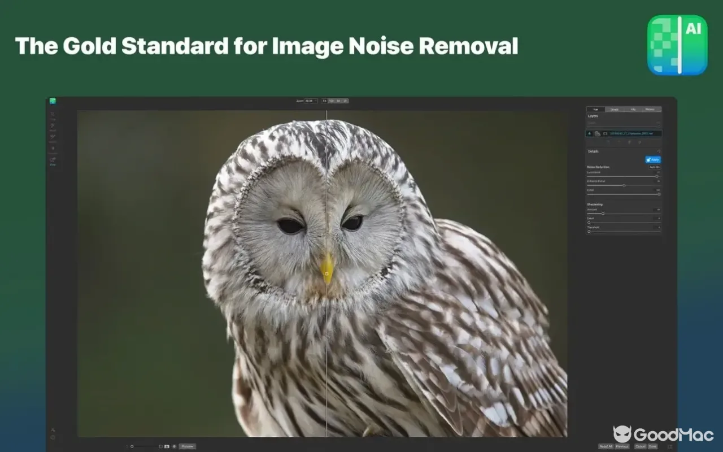Screen dimensions: 723x452
Task: Toggle the Auto On noise reduction button
Action: coord(654,167)
